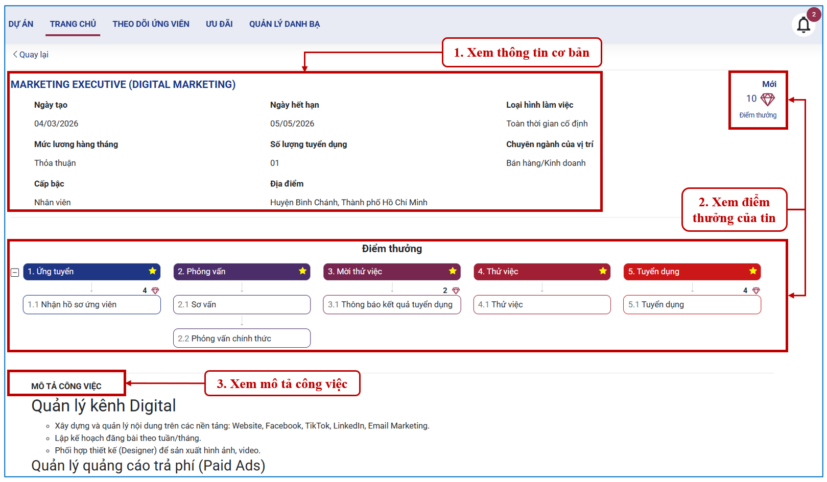Click the reward points diamond icon
Screen dimensions: 827x482
click(x=767, y=99)
